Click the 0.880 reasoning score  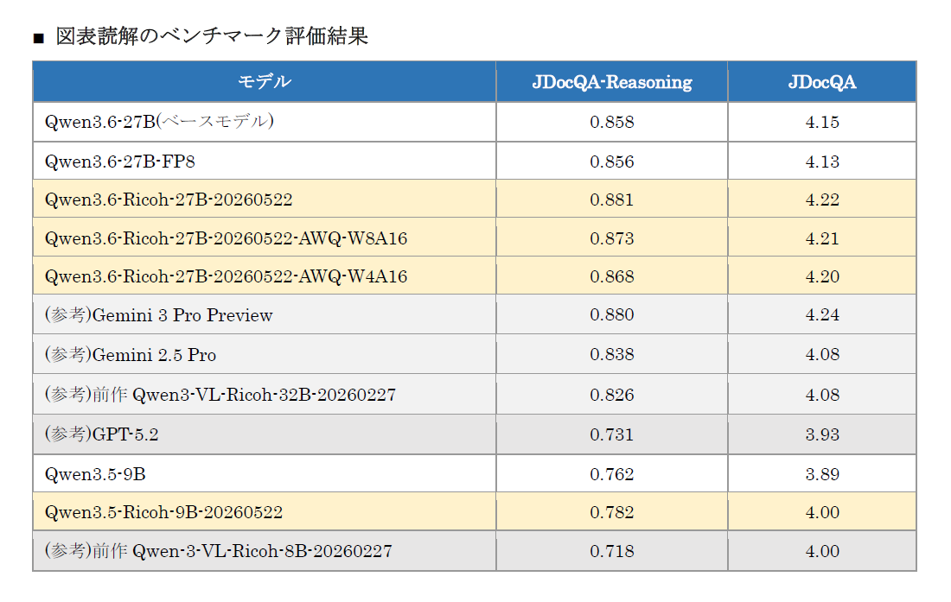point(612,315)
